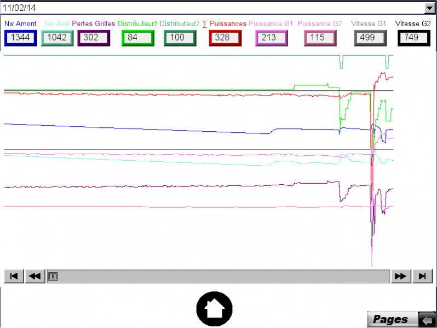
Task: Select the Vitesse G2 value box 749
Action: click(413, 38)
